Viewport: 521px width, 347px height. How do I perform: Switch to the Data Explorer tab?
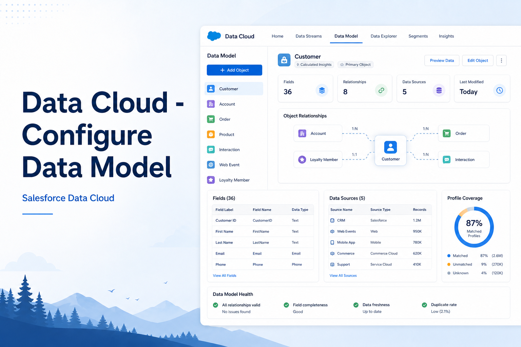click(384, 36)
